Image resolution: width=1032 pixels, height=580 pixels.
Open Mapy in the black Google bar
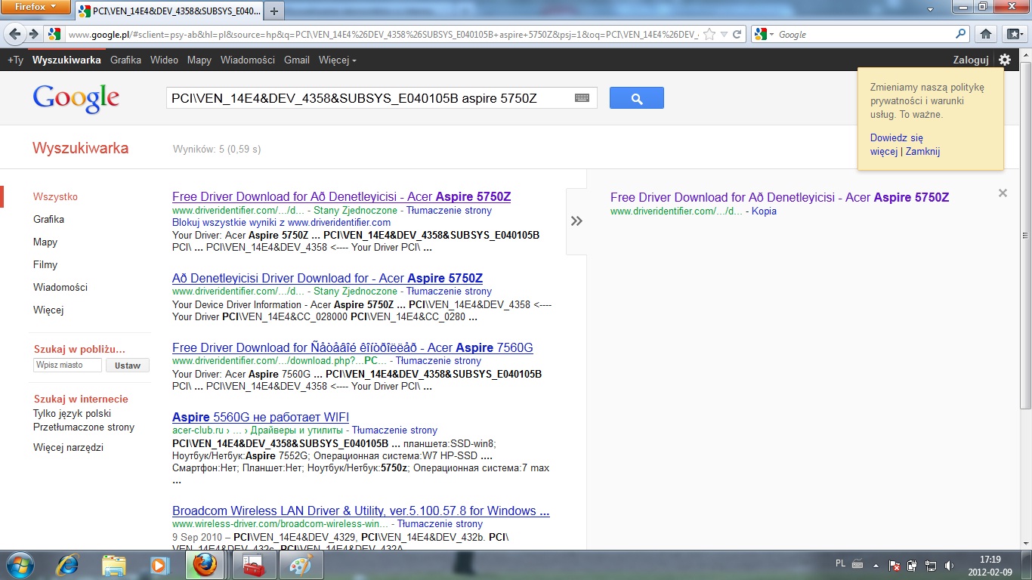point(199,60)
